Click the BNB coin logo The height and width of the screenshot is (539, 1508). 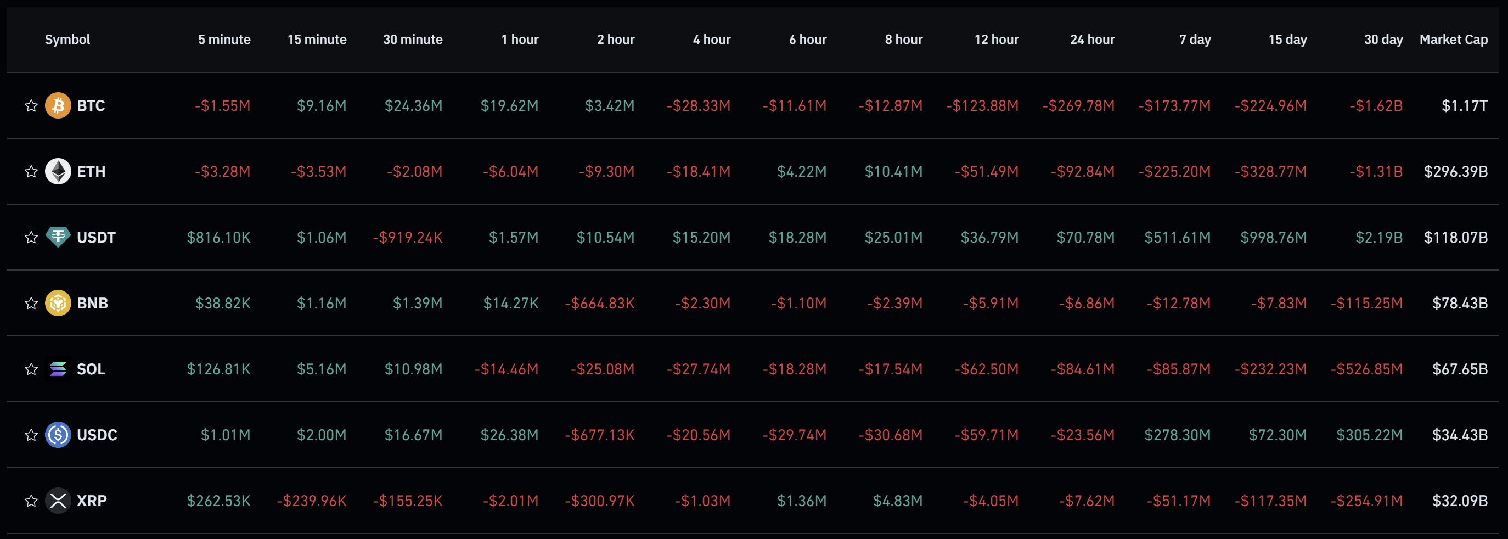(58, 303)
